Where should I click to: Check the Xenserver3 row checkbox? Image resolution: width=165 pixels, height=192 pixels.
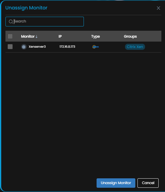[x=10, y=47]
